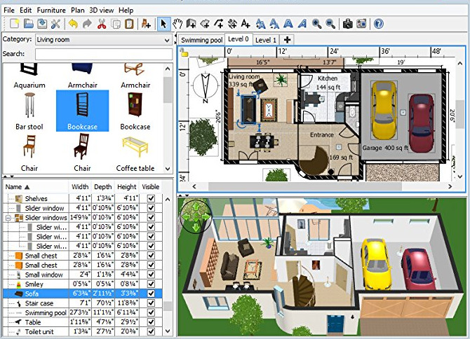
Task: Sort by Width column header
Action: coord(80,187)
